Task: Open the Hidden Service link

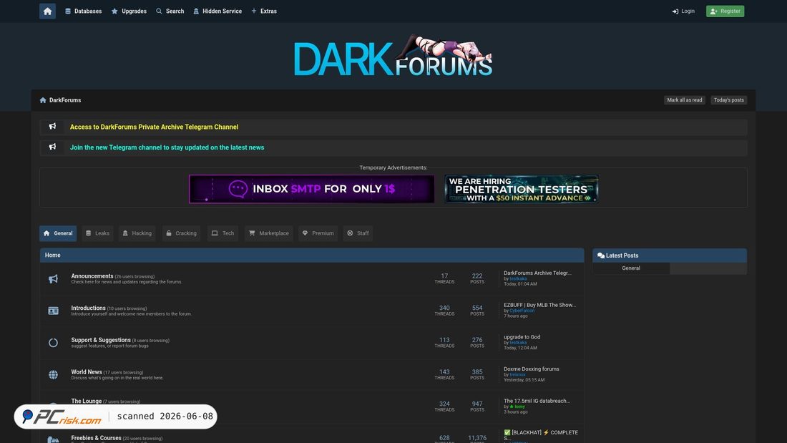Action: [x=217, y=11]
